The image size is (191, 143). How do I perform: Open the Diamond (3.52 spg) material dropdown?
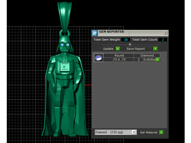pos(134,132)
